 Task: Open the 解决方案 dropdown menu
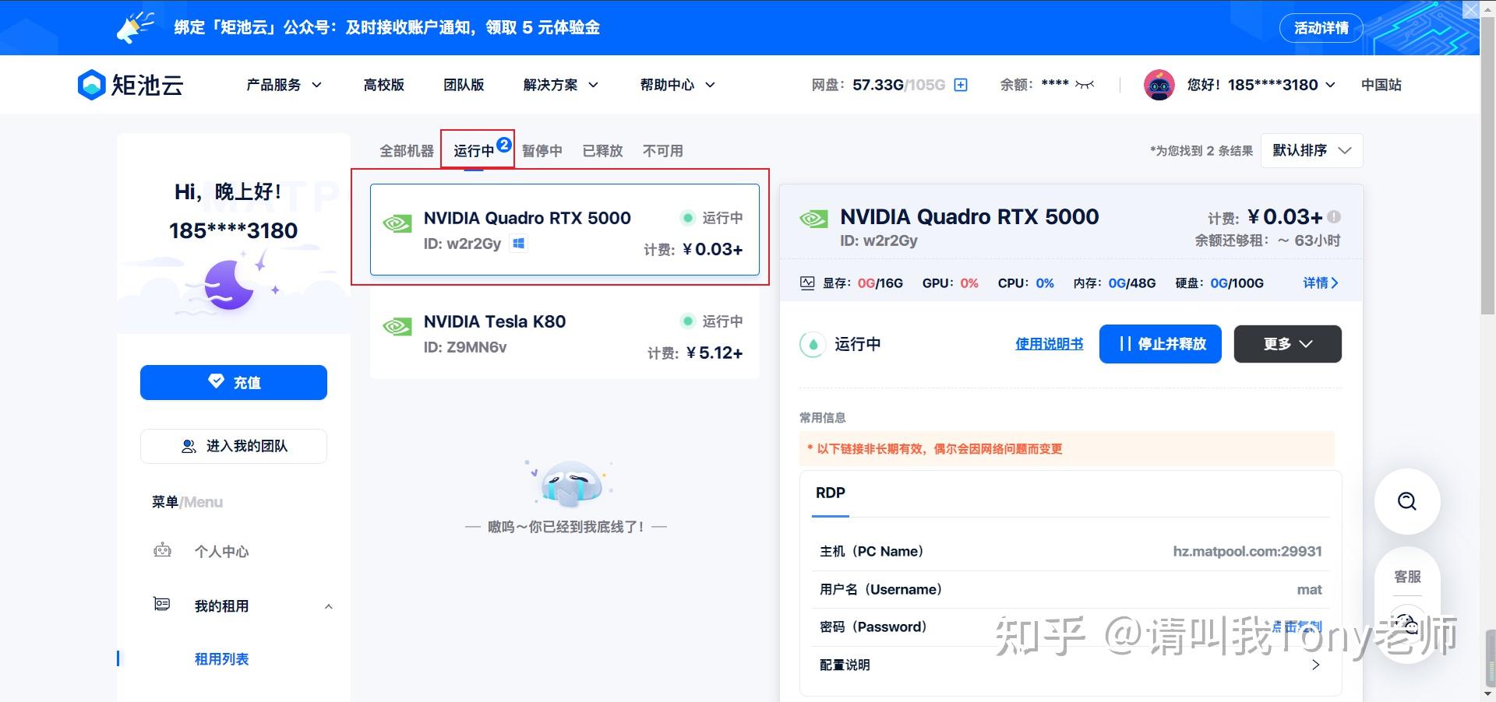pos(561,85)
